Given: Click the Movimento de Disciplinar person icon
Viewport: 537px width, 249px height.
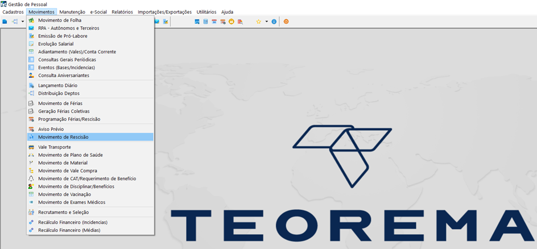Looking at the screenshot, I should coord(31,186).
